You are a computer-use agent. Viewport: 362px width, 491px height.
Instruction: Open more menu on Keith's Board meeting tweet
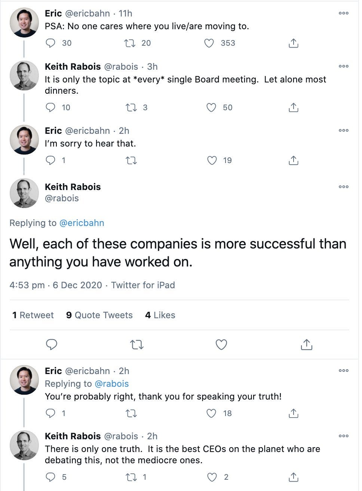[x=344, y=66]
